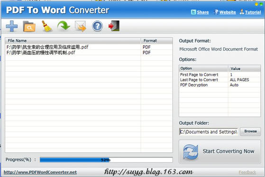The height and width of the screenshot is (177, 265).
Task: Select the file row 高血压的慢性调节机制.pdf
Action: point(89,53)
